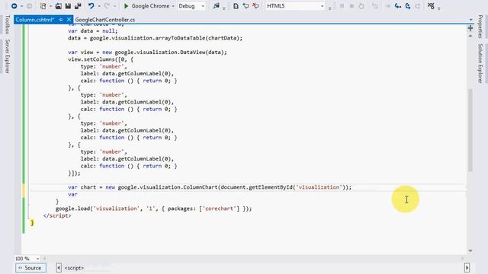Click the Save All icon

coord(78,6)
